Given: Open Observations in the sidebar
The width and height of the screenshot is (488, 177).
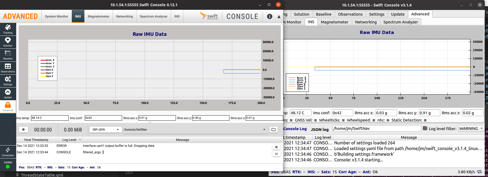Looking at the screenshot, I should [x=8, y=68].
